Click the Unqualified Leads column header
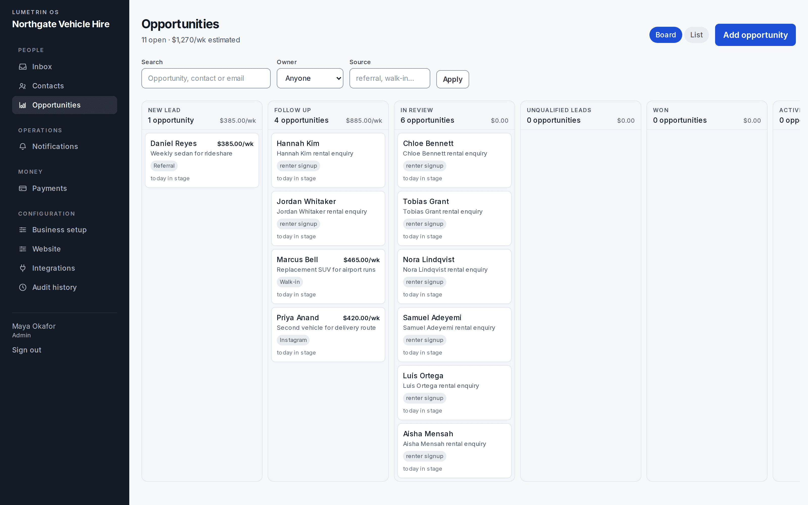Viewport: 808px width, 505px height. pos(581,116)
